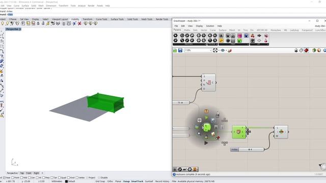Switch to Curve Tools tab in Rhino
Image resolution: width=326 pixels, height=183 pixels.
[x=101, y=19]
